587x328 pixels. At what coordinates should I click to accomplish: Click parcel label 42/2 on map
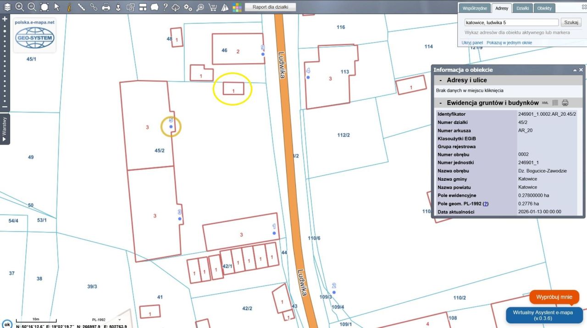point(247,308)
